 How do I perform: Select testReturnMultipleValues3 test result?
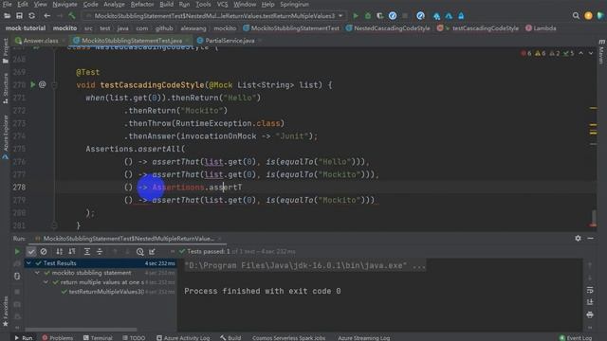106,292
